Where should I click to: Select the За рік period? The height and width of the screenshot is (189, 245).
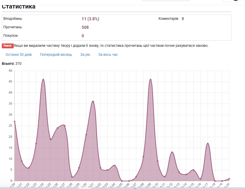coord(85,55)
